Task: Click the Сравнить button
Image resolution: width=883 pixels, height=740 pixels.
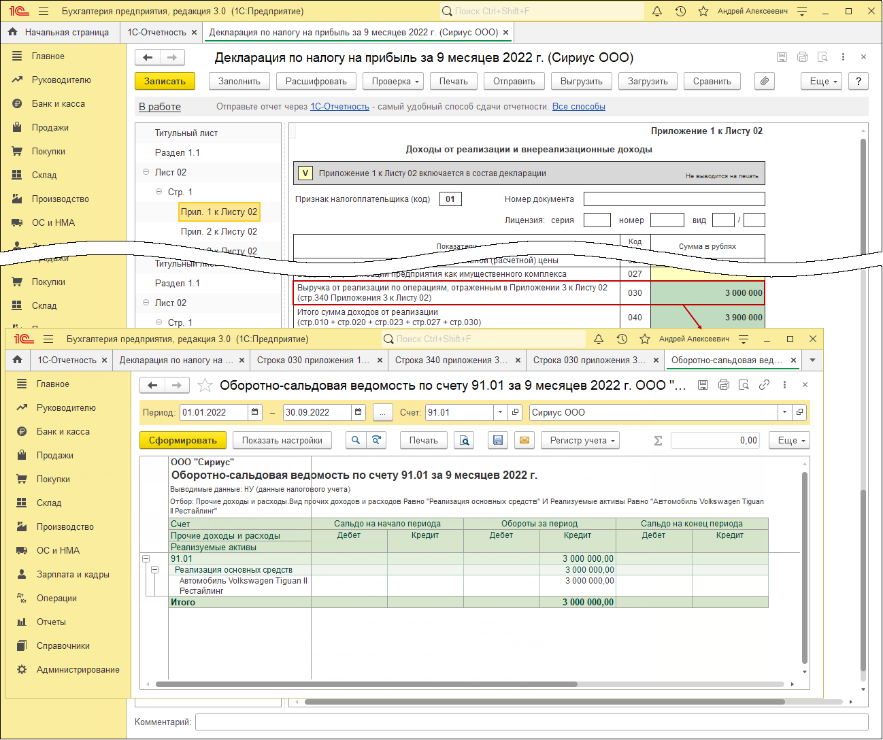Action: pyautogui.click(x=712, y=81)
